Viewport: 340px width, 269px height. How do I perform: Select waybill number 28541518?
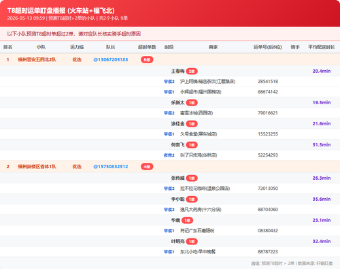[x=268, y=82]
